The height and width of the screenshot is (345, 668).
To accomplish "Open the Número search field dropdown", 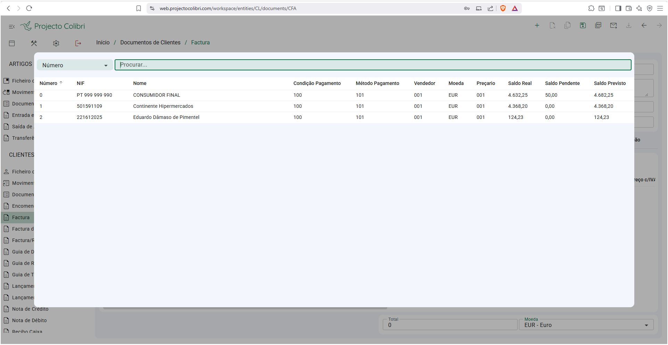I will click(75, 65).
